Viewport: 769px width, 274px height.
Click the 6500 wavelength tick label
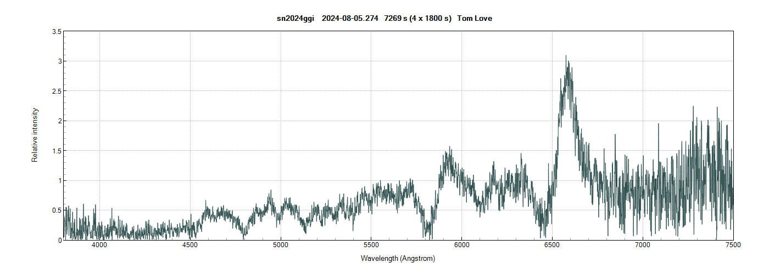(552, 246)
